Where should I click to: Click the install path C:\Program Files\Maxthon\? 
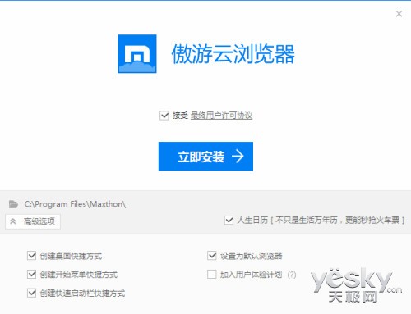coord(75,204)
